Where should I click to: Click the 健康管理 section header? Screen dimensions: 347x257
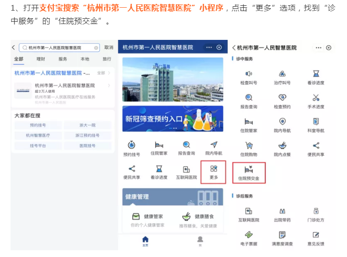(x=173, y=197)
